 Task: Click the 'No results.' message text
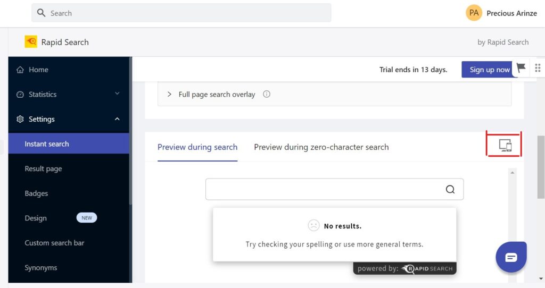click(343, 226)
